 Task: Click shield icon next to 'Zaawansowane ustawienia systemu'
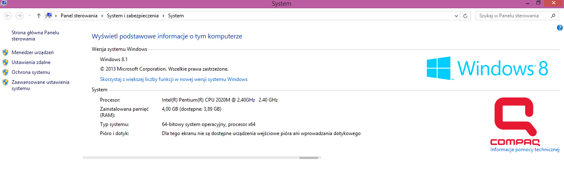[5, 82]
